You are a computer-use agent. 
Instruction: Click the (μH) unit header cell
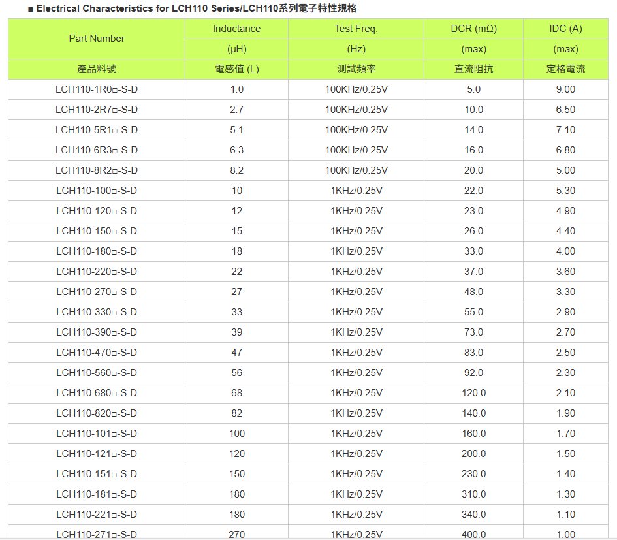(236, 49)
